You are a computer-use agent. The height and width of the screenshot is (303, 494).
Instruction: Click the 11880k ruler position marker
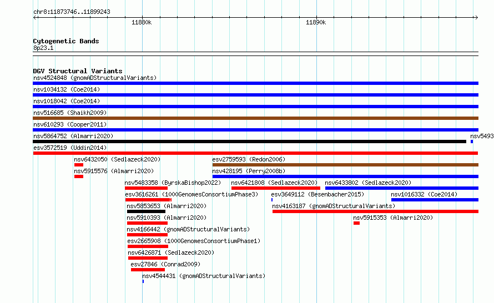tap(142, 22)
